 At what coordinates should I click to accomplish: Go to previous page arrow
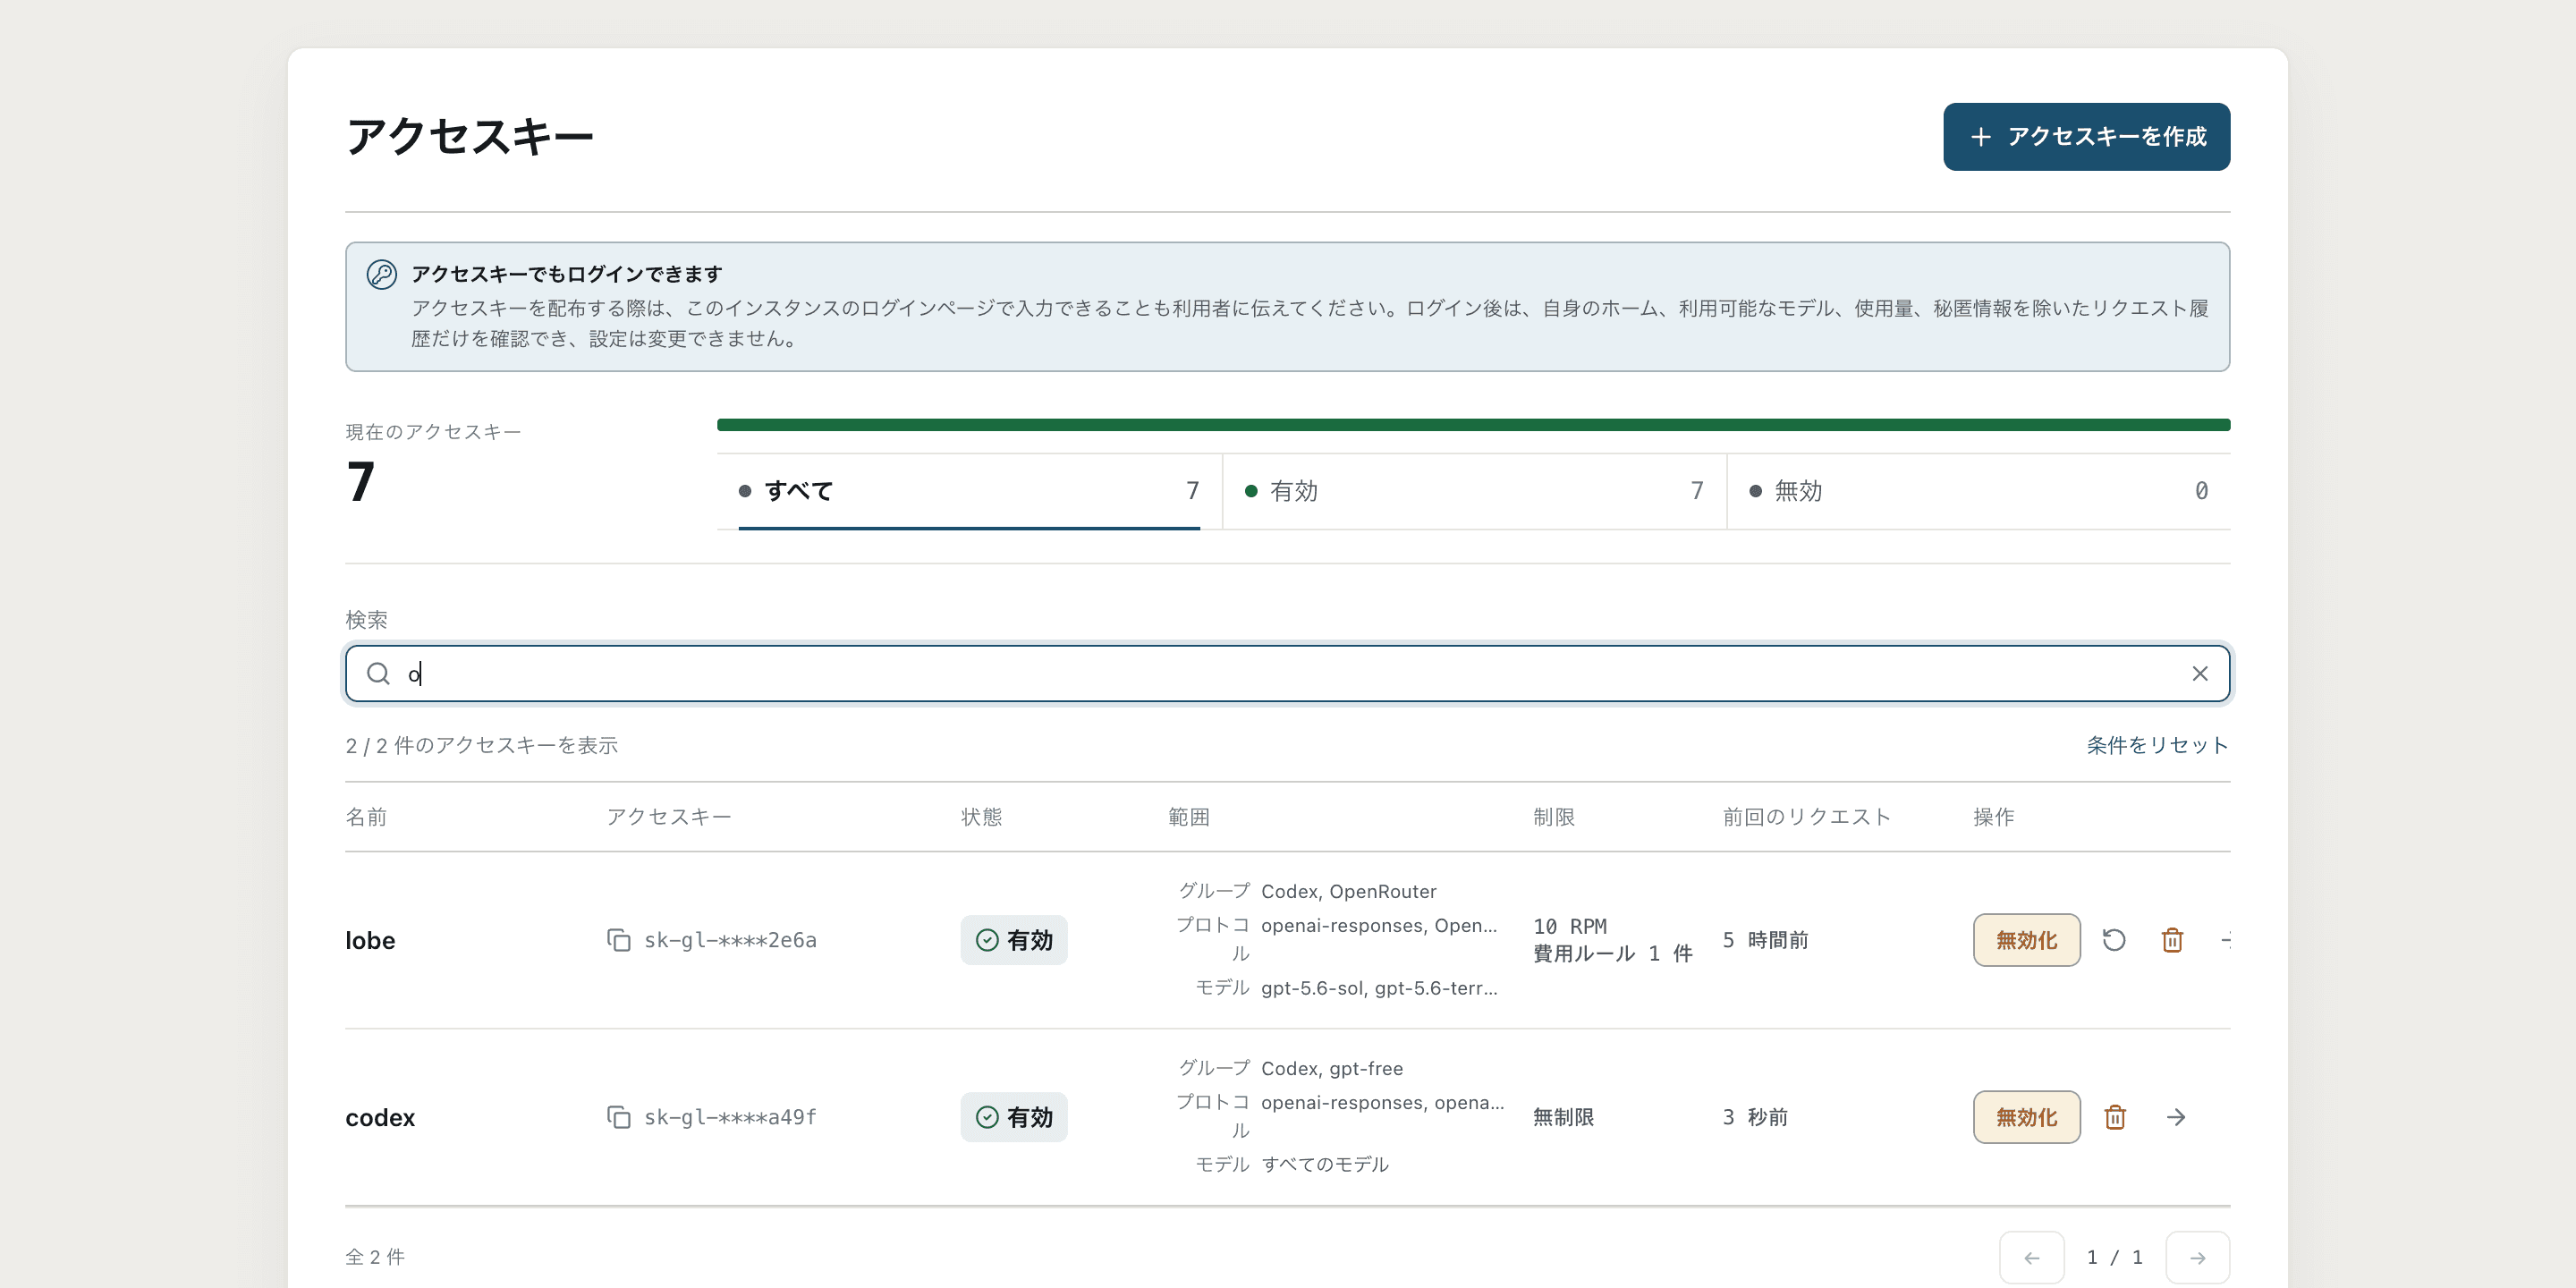(x=2031, y=1257)
